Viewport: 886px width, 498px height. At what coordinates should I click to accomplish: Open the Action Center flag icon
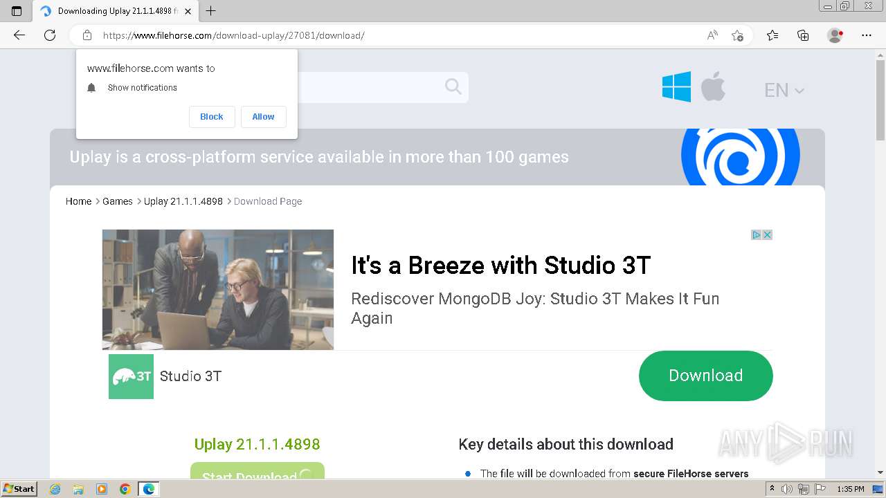coord(820,489)
